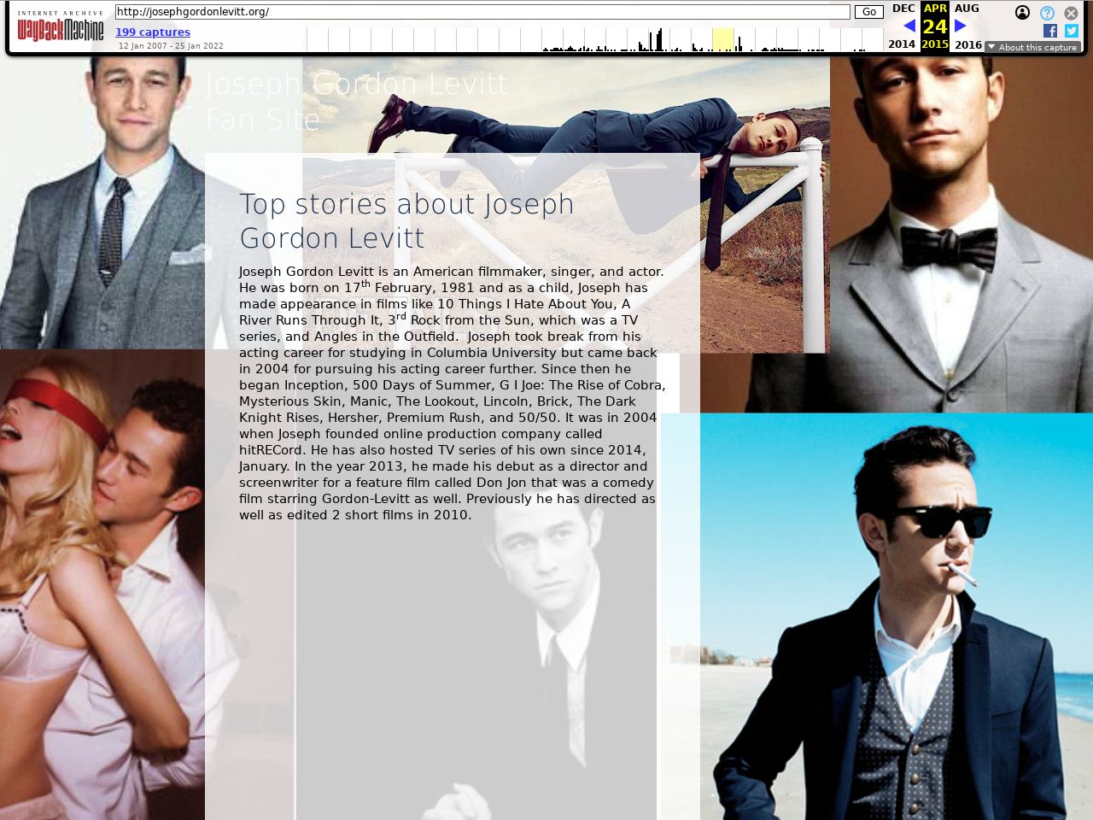Close the Wayback toolbar with the X icon
Image resolution: width=1093 pixels, height=820 pixels.
(x=1071, y=13)
